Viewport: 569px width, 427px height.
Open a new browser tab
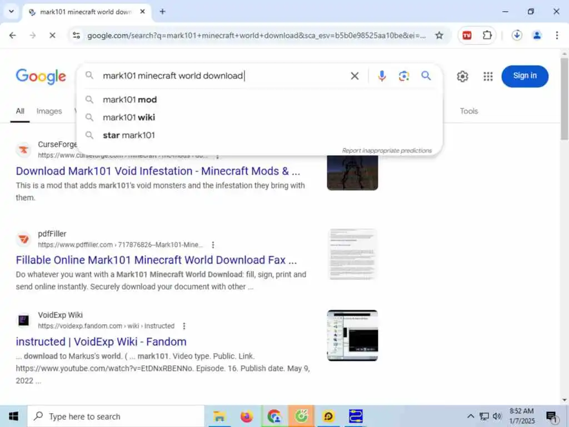pos(163,12)
